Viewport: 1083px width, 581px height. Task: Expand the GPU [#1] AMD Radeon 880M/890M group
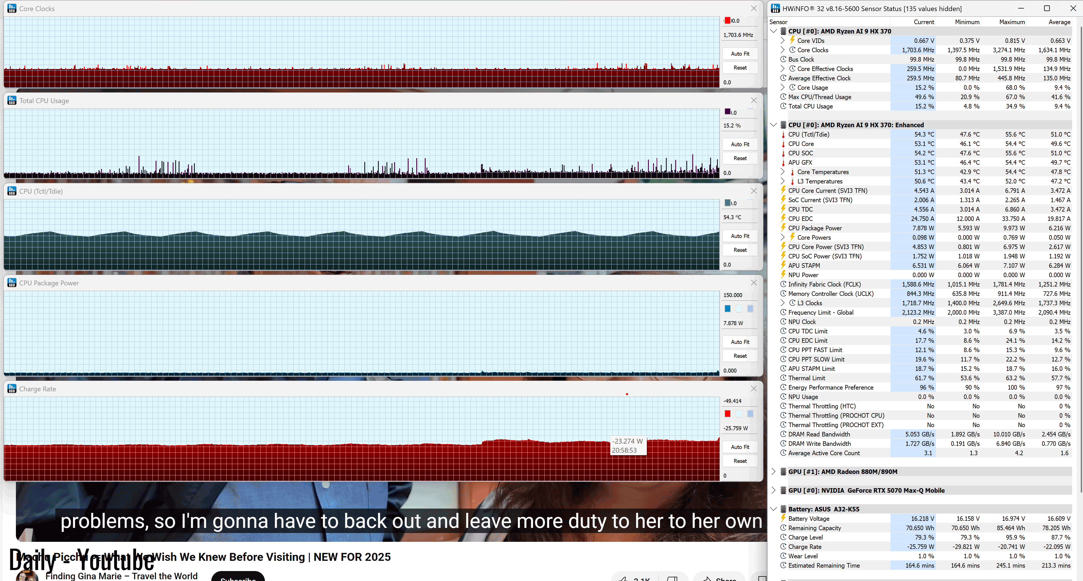[x=773, y=472]
